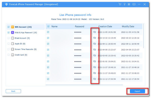Image resolution: width=151 pixels, height=98 pixels.
Task: Select the Screen Time Passcode (0) category
Action: pyautogui.click(x=26, y=49)
